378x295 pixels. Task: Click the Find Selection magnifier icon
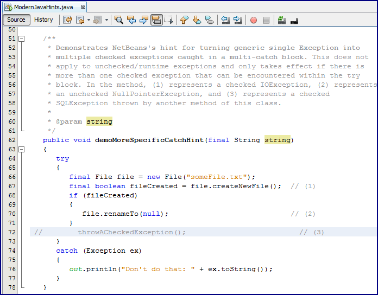point(119,20)
